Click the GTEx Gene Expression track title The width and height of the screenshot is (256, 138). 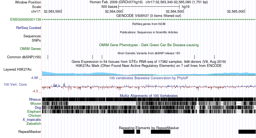(149, 62)
